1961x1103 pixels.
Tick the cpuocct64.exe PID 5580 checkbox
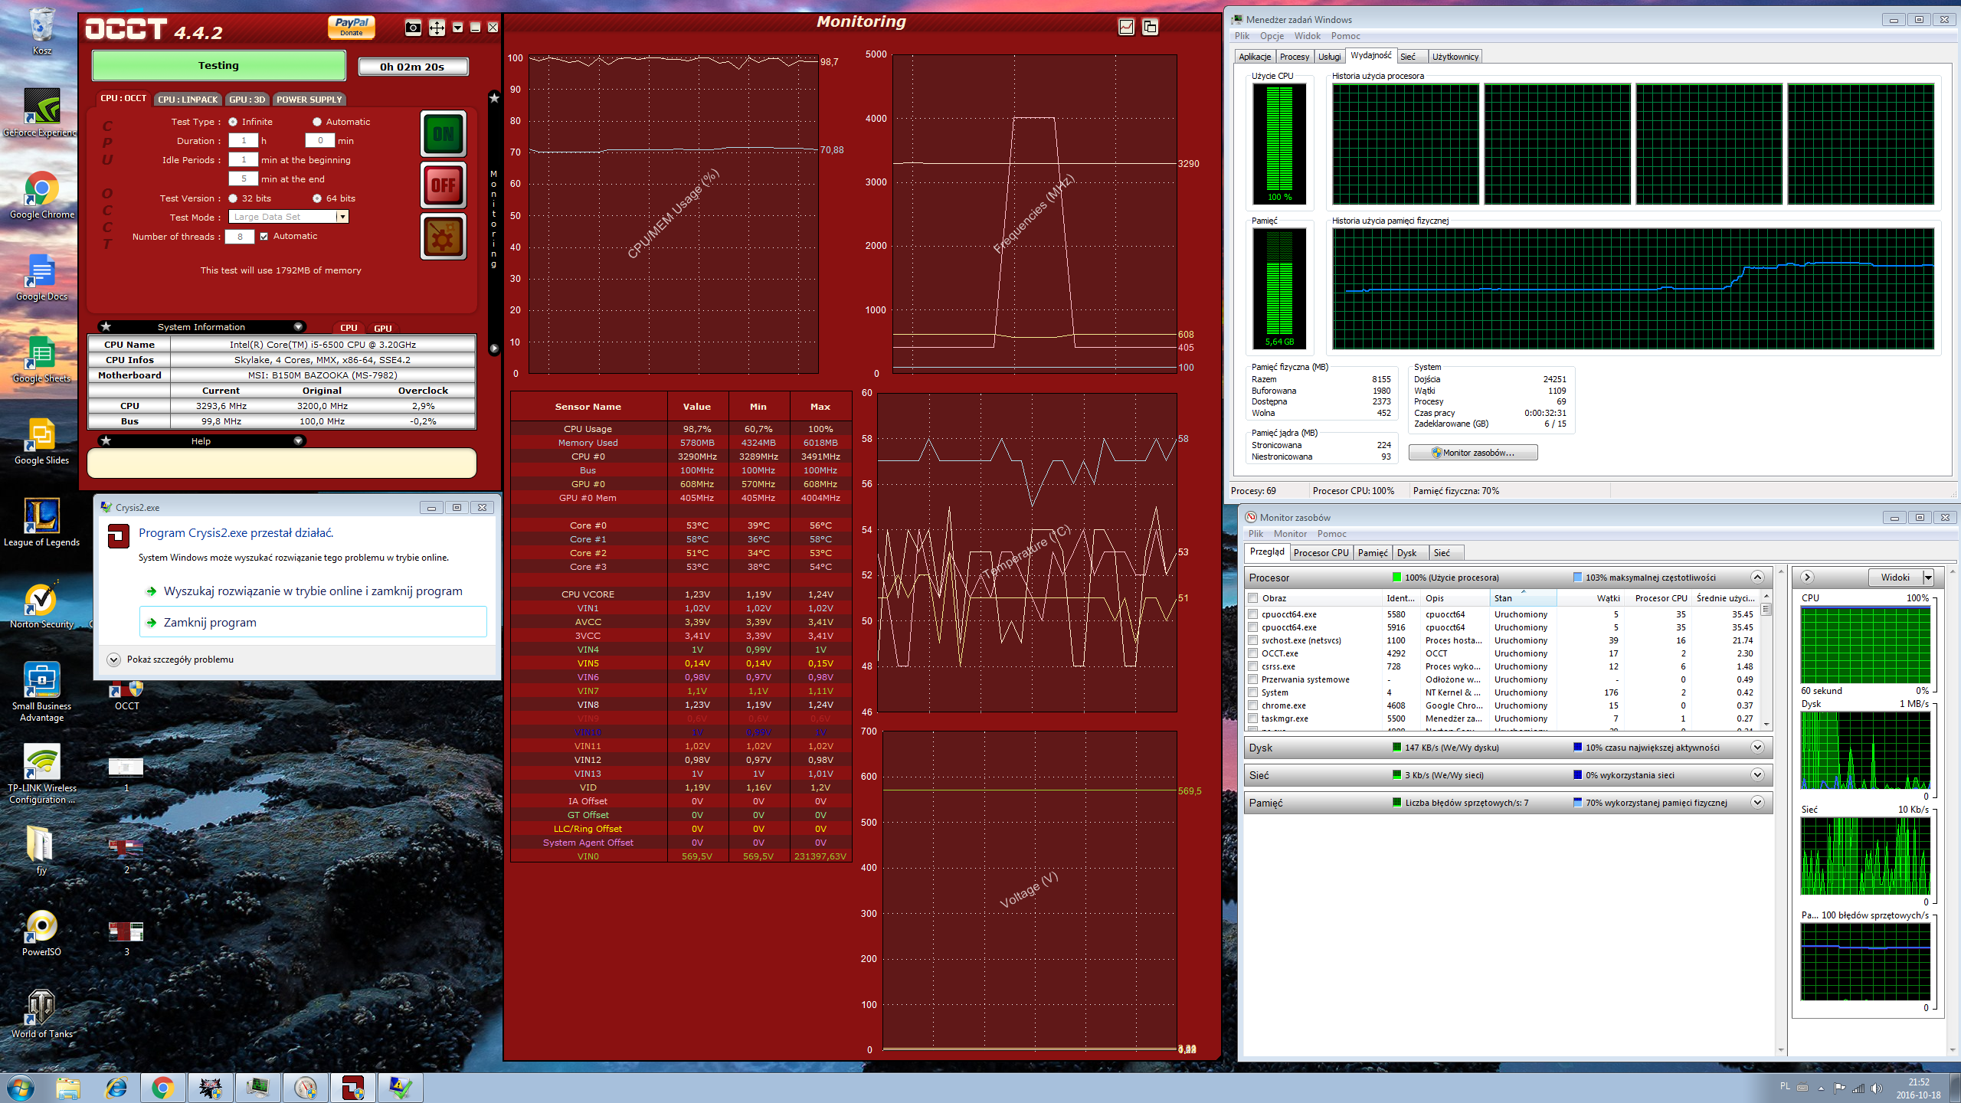click(1253, 614)
